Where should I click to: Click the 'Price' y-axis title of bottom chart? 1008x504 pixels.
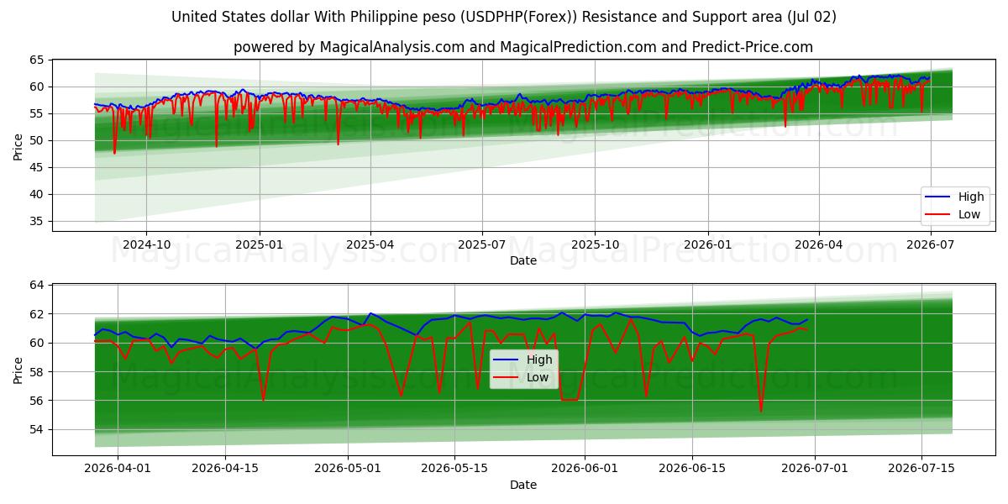click(x=18, y=370)
